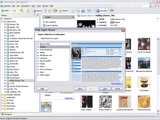
Task: Click the green Back arrow toolbar icon
Action: 3,11
